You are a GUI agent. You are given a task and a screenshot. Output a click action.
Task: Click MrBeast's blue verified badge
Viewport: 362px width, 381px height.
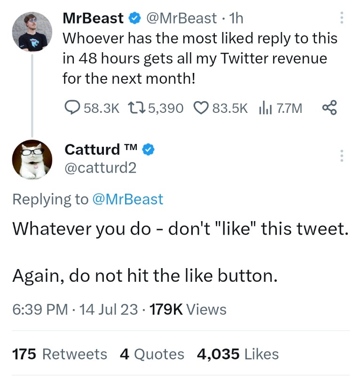pyautogui.click(x=135, y=19)
